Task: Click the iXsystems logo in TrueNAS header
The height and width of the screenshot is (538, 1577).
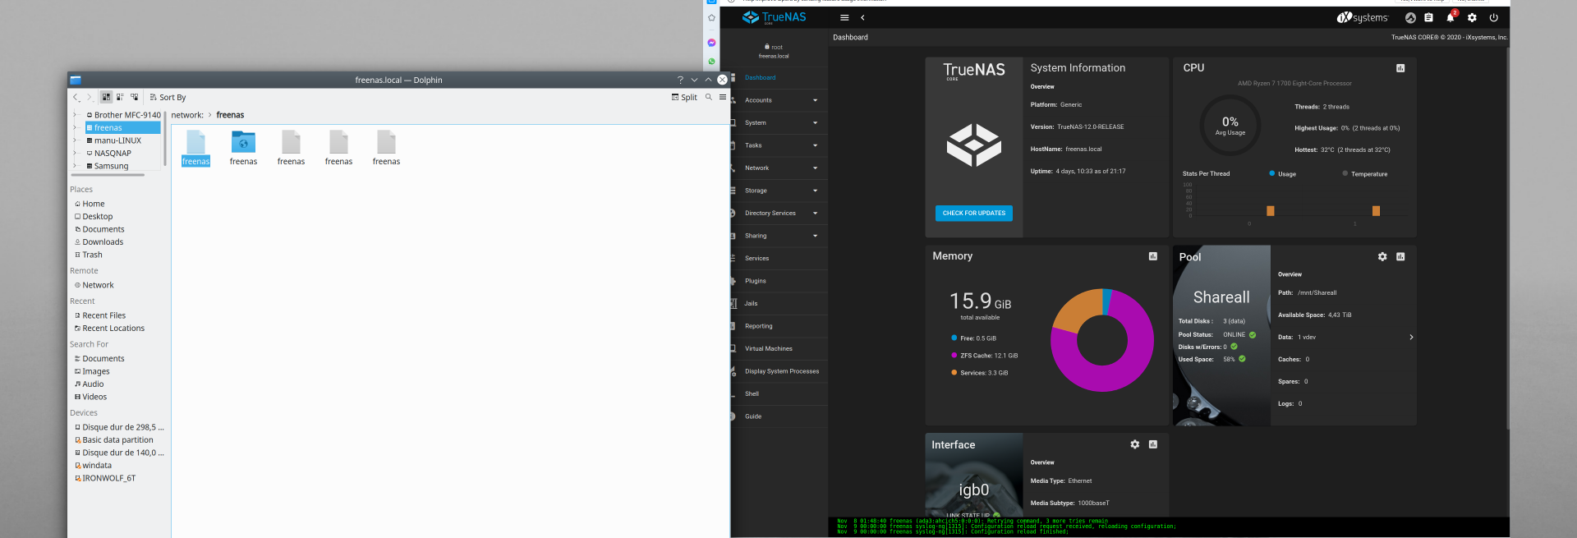Action: pyautogui.click(x=1362, y=17)
